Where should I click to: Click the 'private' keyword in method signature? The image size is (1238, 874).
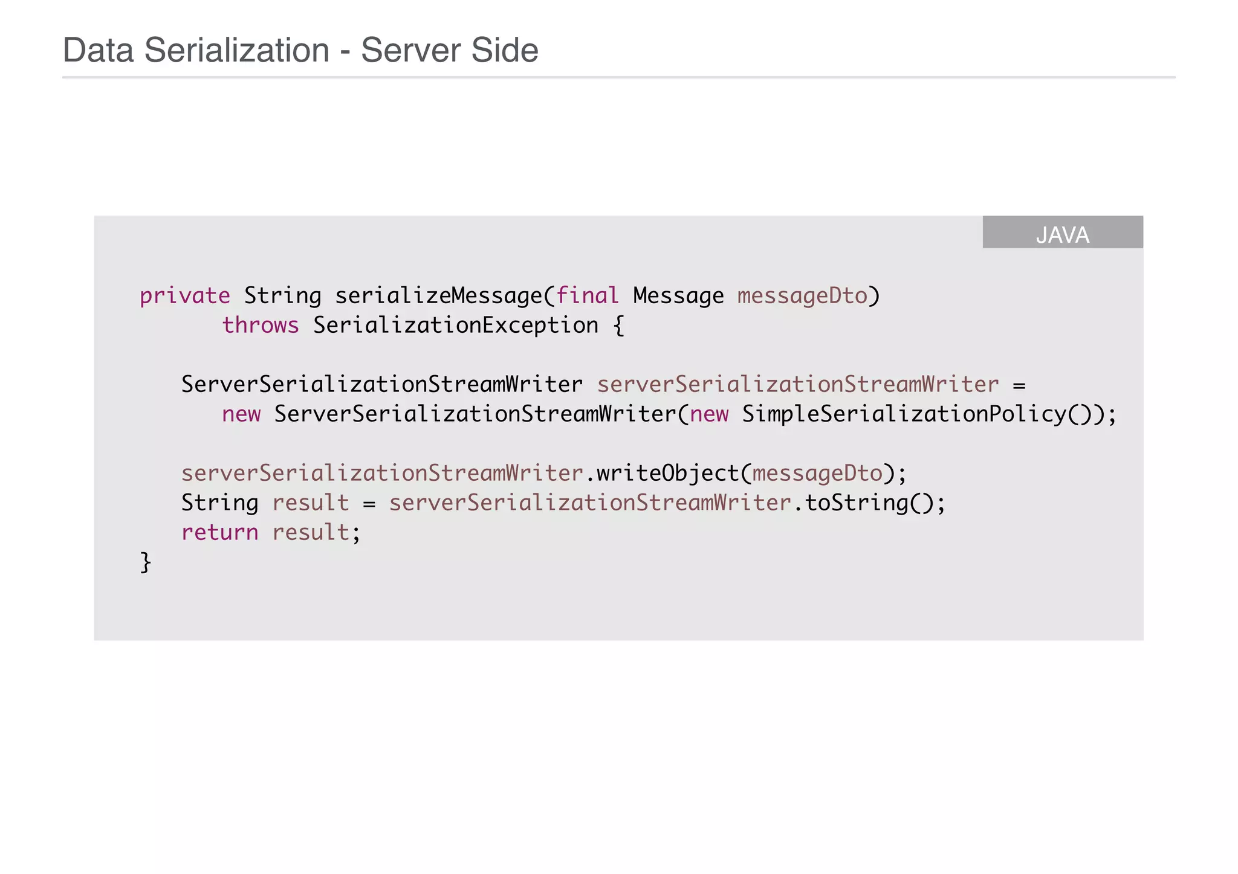click(185, 296)
